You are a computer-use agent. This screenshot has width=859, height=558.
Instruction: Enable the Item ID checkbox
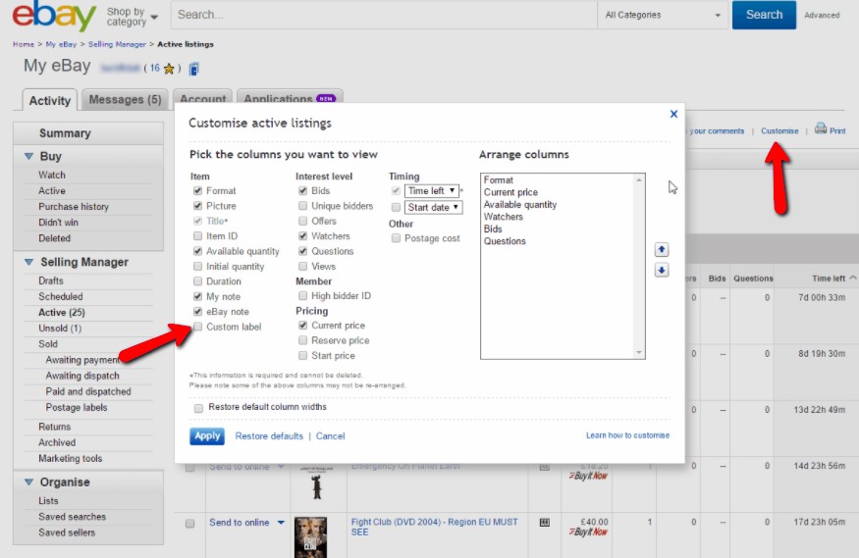(197, 236)
